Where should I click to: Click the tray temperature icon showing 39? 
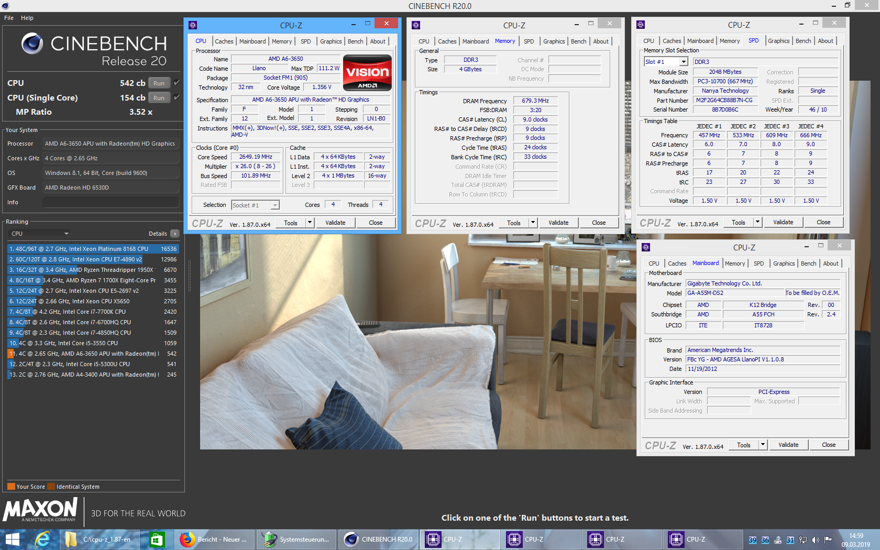[753, 540]
